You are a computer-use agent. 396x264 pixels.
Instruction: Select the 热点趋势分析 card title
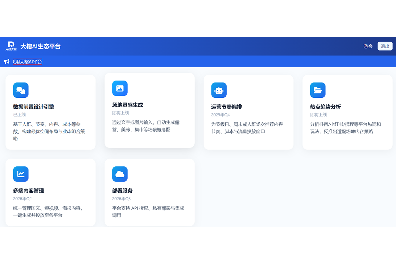point(325,107)
